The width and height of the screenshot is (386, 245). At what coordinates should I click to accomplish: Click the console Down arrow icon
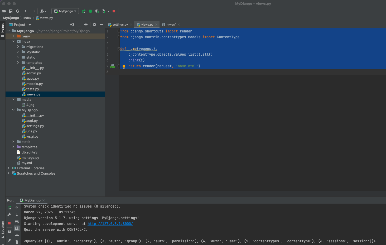click(17, 215)
